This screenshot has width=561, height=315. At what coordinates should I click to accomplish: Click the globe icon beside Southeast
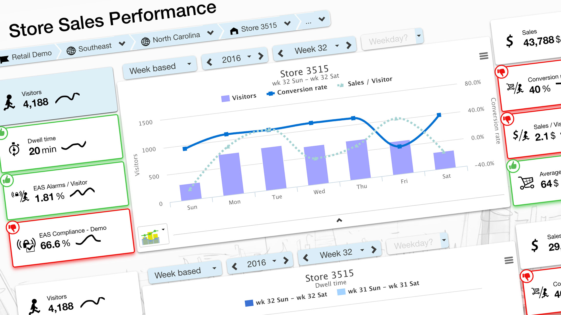(x=71, y=51)
